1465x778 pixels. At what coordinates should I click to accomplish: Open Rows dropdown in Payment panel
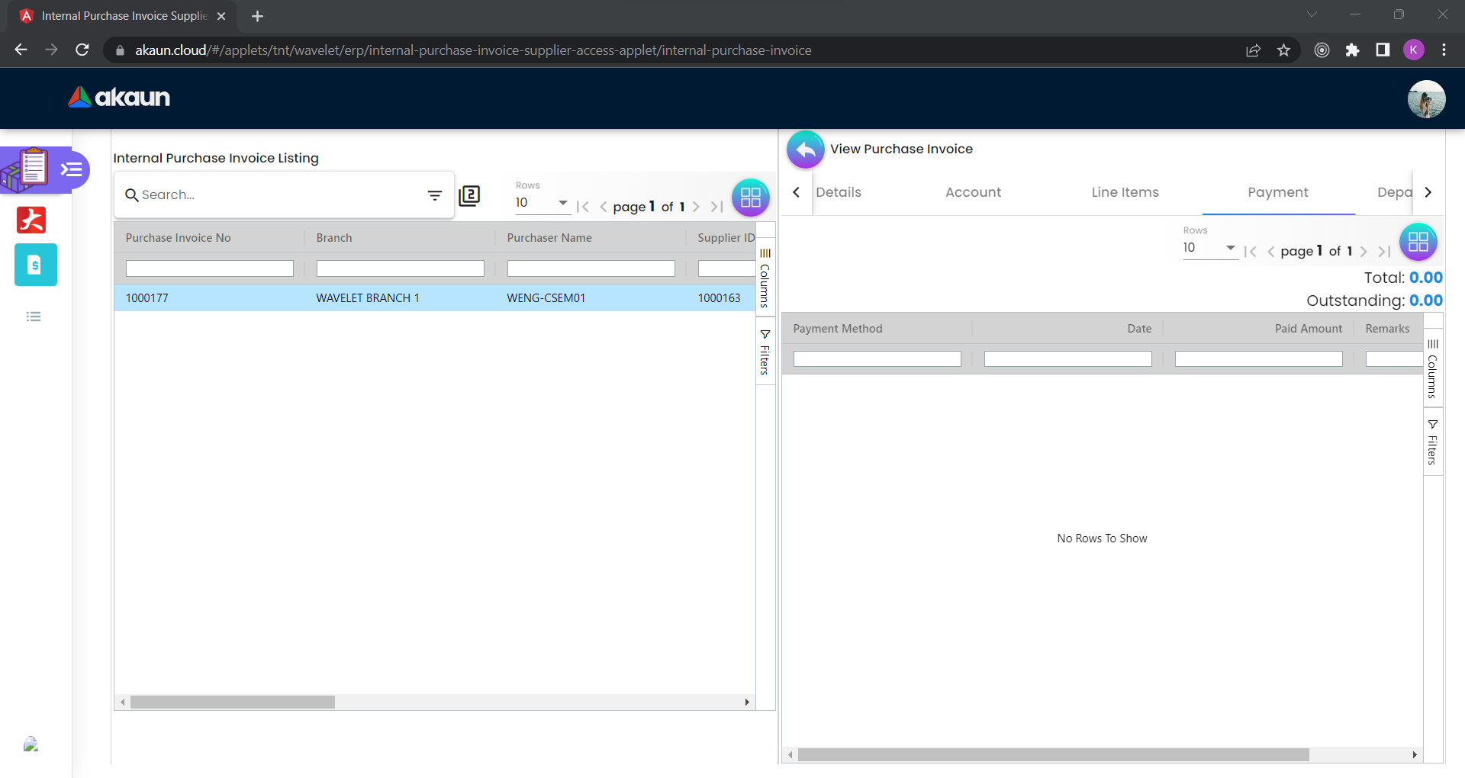1209,248
